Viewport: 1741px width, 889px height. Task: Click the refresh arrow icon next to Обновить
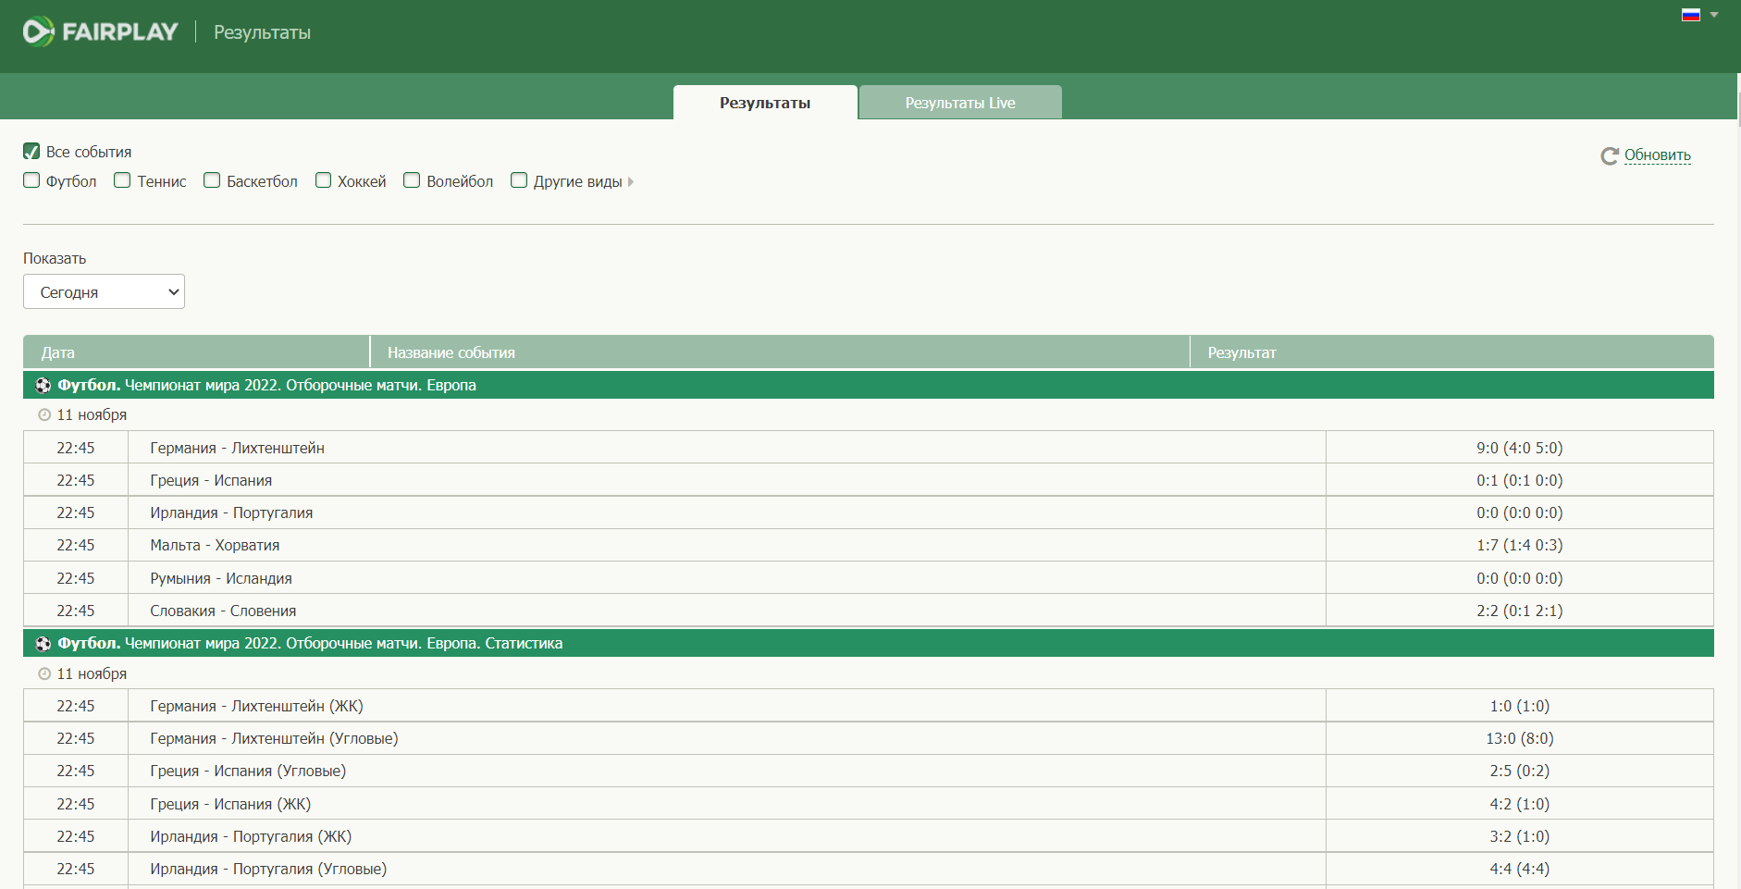point(1610,156)
